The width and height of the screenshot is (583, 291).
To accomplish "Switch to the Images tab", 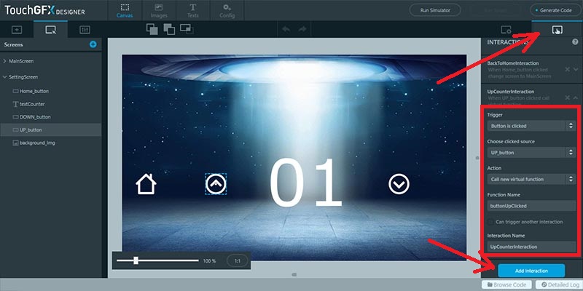I will click(x=159, y=10).
